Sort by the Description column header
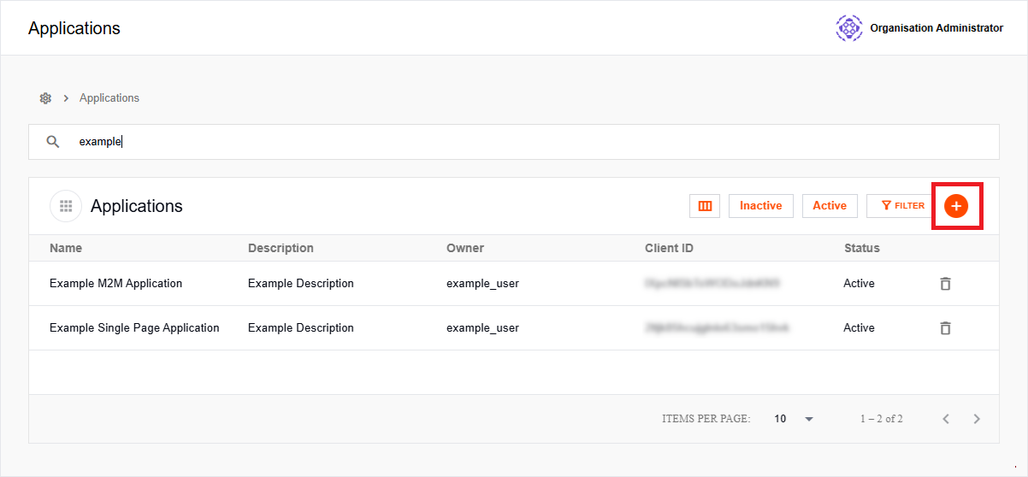1028x477 pixels. coord(281,248)
